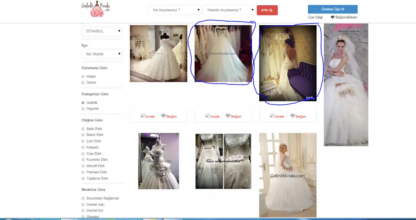This screenshot has height=220, width=416.
Task: Check the Prenses Etek option
Action: point(83,172)
